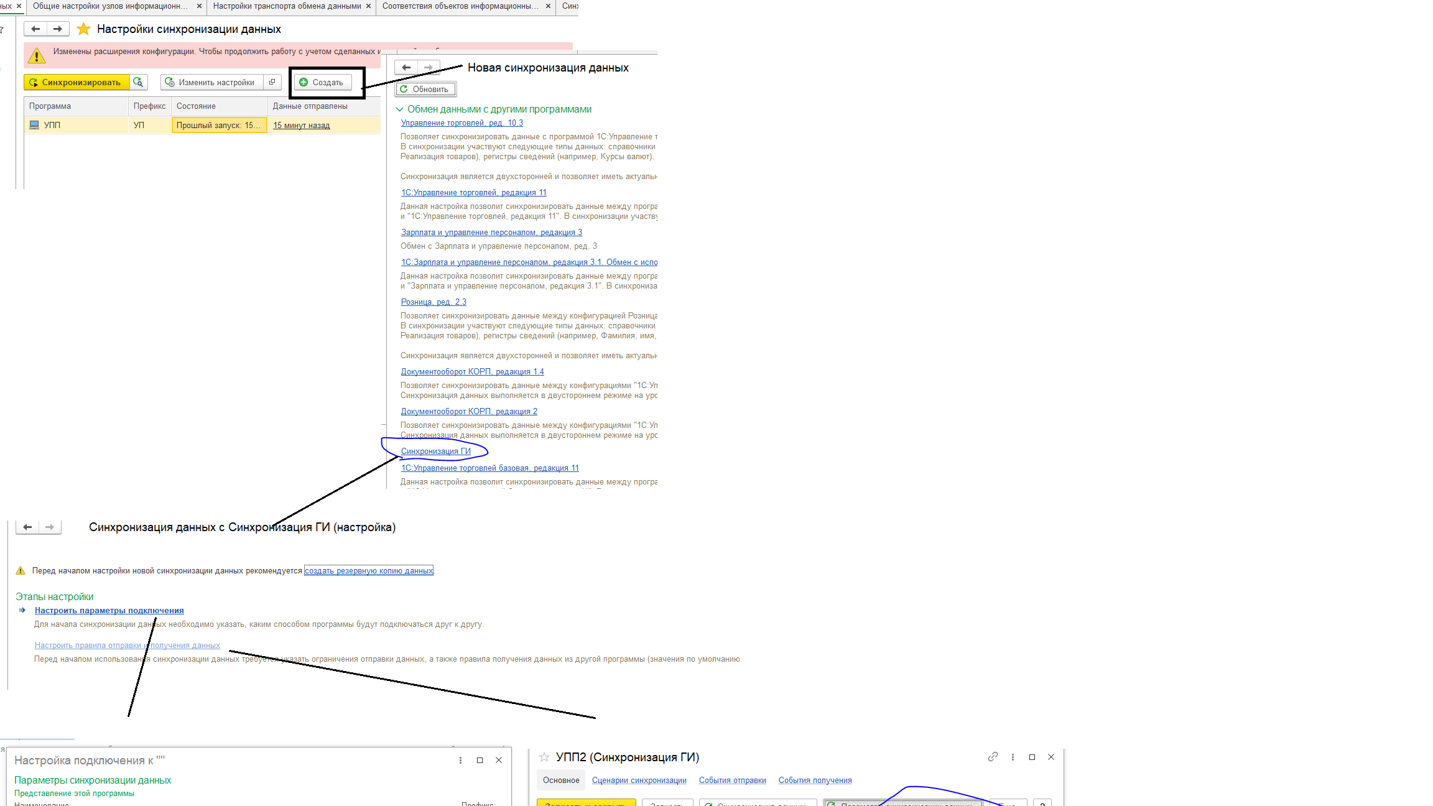Open the 15 минут назад link

[x=302, y=126]
